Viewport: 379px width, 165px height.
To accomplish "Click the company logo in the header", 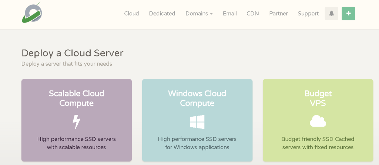I will (32, 13).
